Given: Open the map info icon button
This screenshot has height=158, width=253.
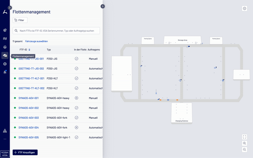Looking at the screenshot, I should 245,8.
